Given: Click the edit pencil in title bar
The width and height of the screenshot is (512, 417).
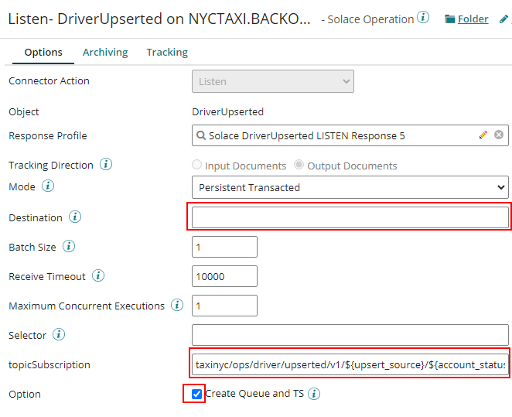Looking at the screenshot, I should tap(504, 19).
